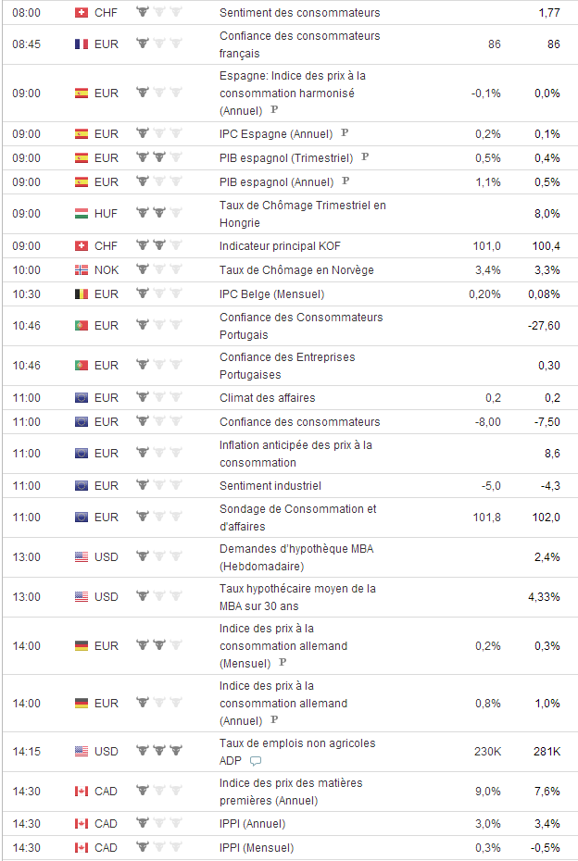
Task: Open Confiance des Entreprises Portugaises
Action: point(287,366)
